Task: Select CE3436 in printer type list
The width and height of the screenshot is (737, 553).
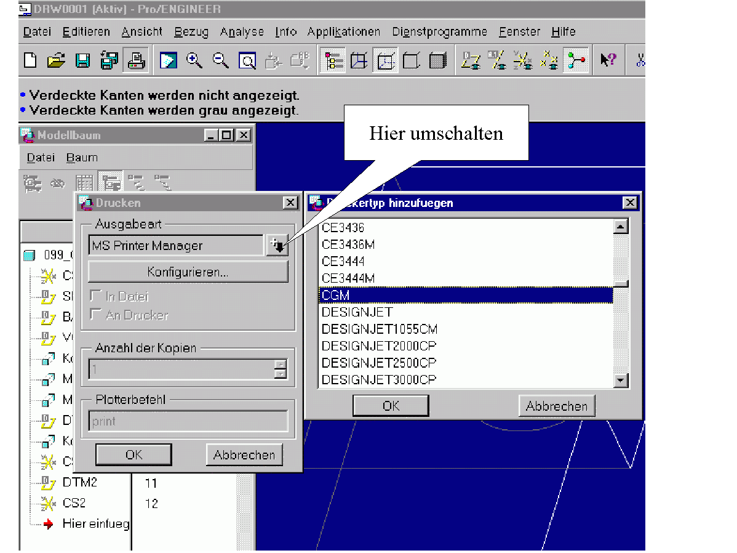Action: pyautogui.click(x=466, y=228)
